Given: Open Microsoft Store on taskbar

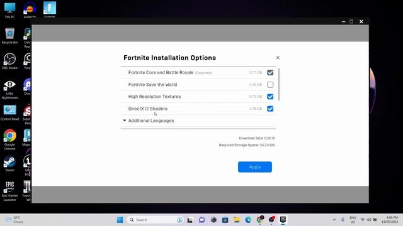Looking at the screenshot, I should pos(225,220).
